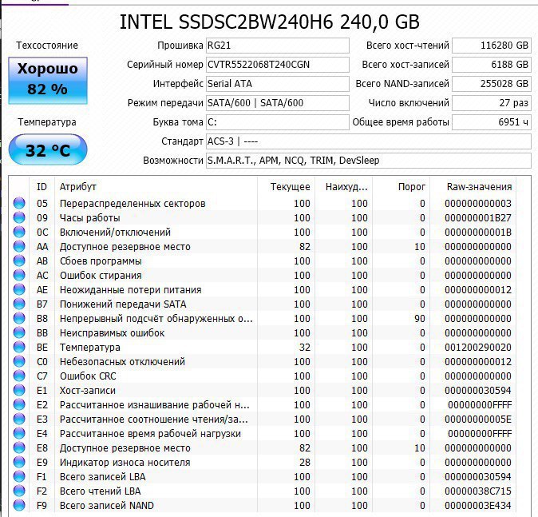Viewport: 538px width, 517px height.
Task: Click status orb icon for attribute AC
Action: point(19,275)
